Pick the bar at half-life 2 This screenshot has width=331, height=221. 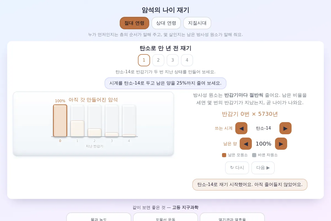click(x=95, y=120)
